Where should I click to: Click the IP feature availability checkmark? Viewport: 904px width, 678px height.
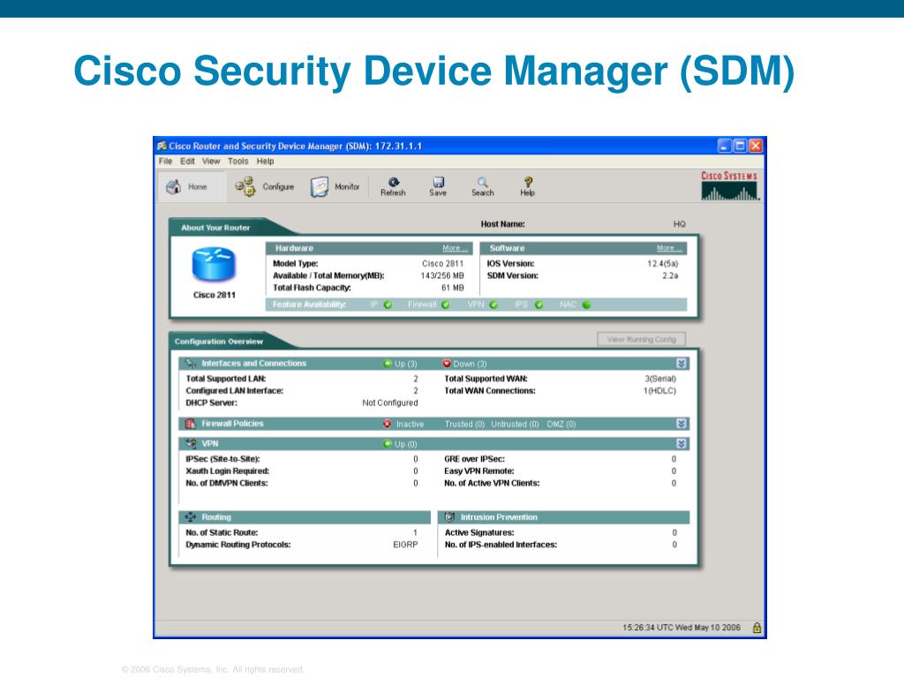[x=388, y=305]
